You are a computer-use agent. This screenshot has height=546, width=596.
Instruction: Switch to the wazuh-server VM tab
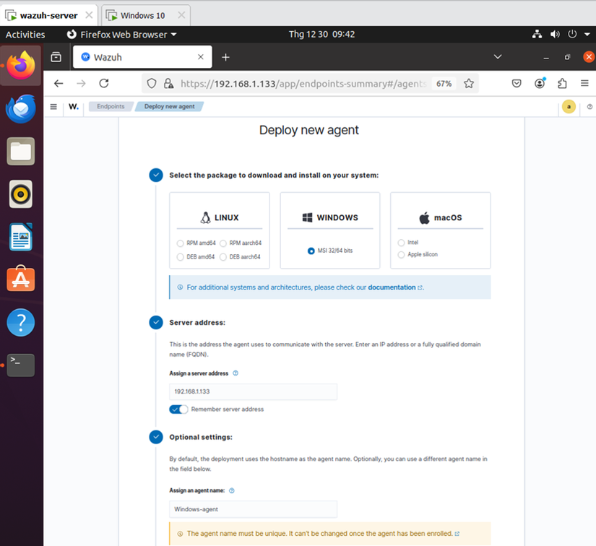pyautogui.click(x=48, y=16)
